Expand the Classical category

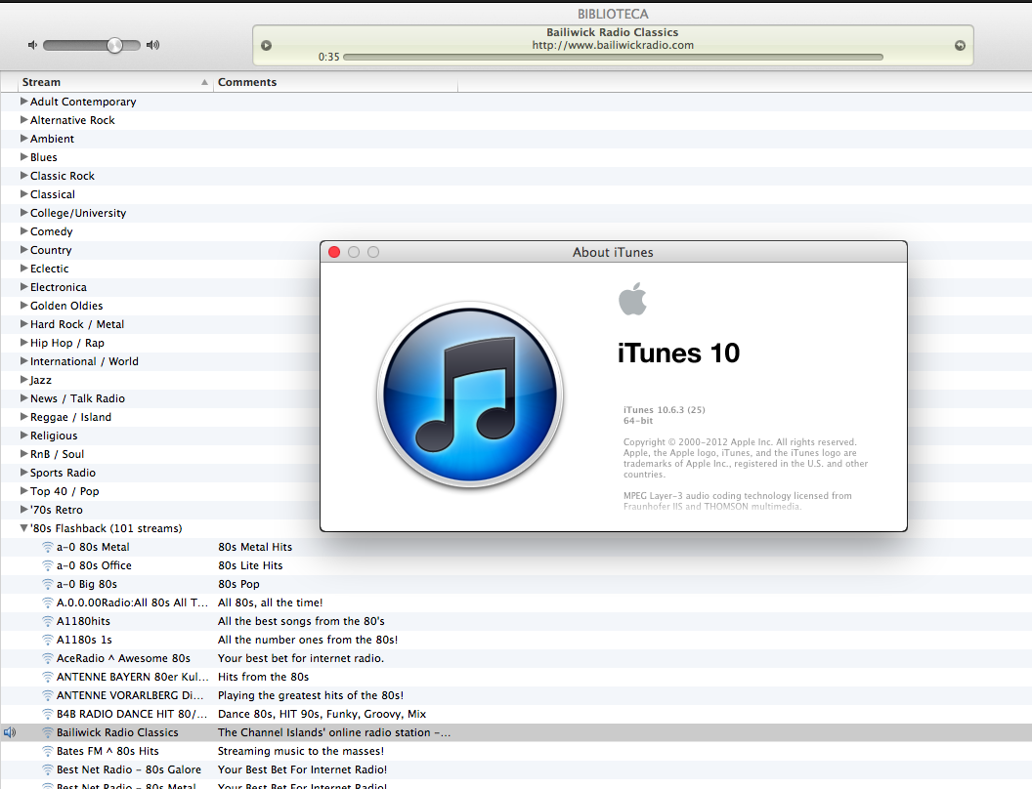click(x=23, y=194)
